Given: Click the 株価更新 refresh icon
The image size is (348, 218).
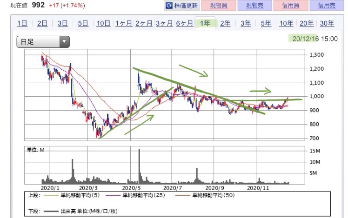Looking at the screenshot, I should tap(169, 5).
